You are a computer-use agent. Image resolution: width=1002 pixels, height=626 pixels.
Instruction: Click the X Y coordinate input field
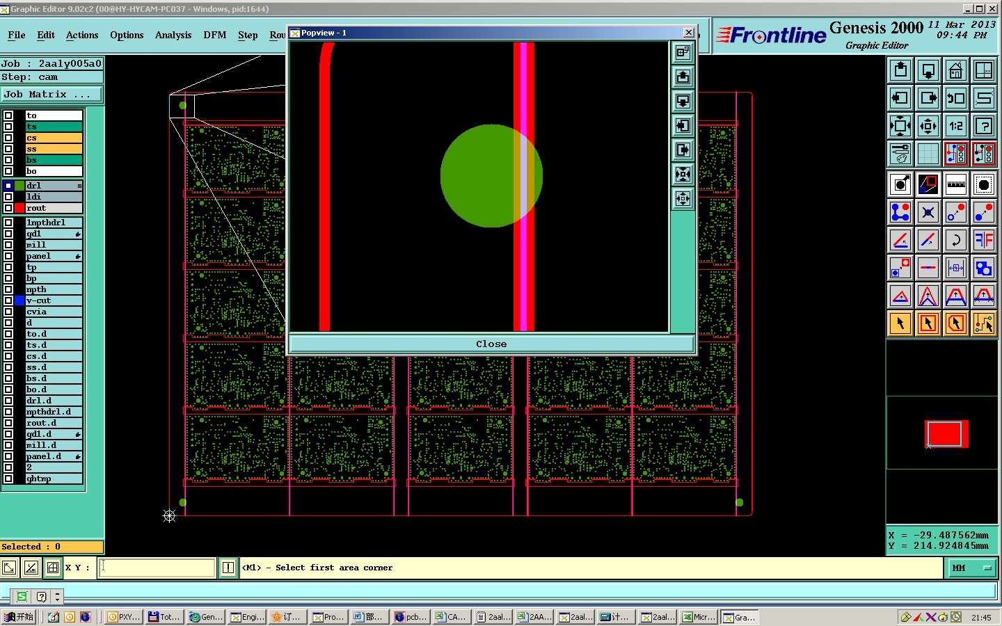coord(158,568)
